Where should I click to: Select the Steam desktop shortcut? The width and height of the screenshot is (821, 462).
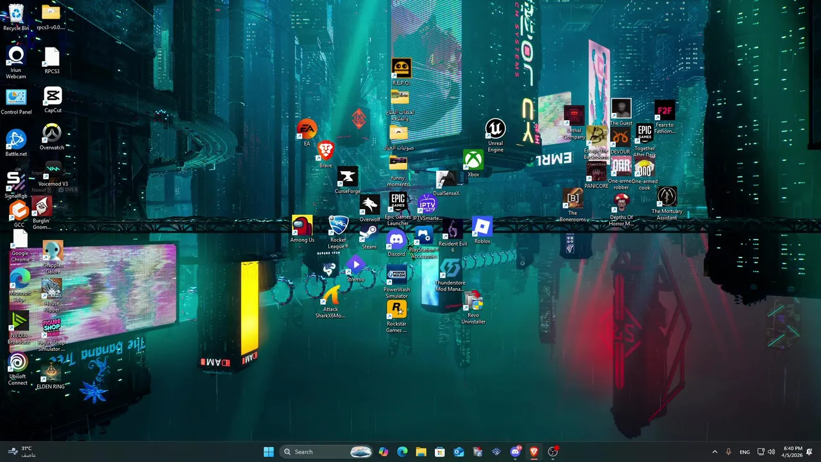click(x=369, y=237)
